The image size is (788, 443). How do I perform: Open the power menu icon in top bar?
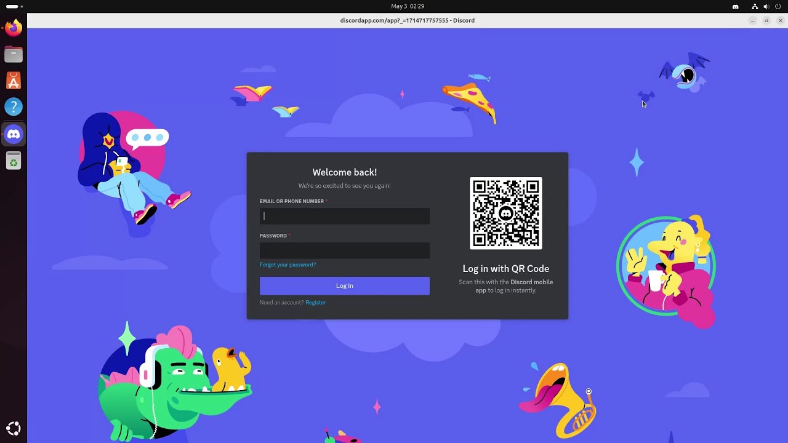pyautogui.click(x=778, y=6)
